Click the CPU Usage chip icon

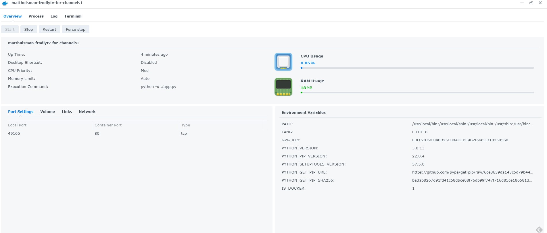pos(283,62)
